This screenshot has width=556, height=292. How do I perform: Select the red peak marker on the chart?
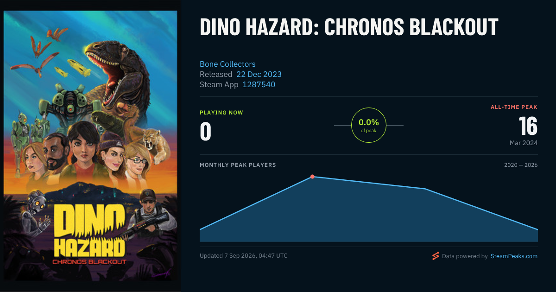click(312, 177)
